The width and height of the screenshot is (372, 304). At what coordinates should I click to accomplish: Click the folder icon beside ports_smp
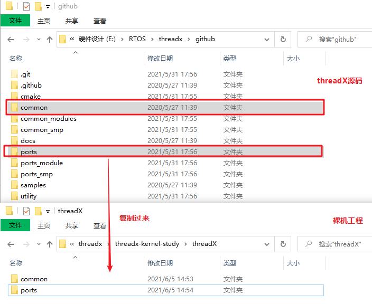click(x=14, y=174)
